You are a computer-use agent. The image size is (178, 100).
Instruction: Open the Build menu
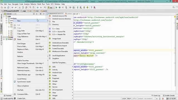point(39,4)
